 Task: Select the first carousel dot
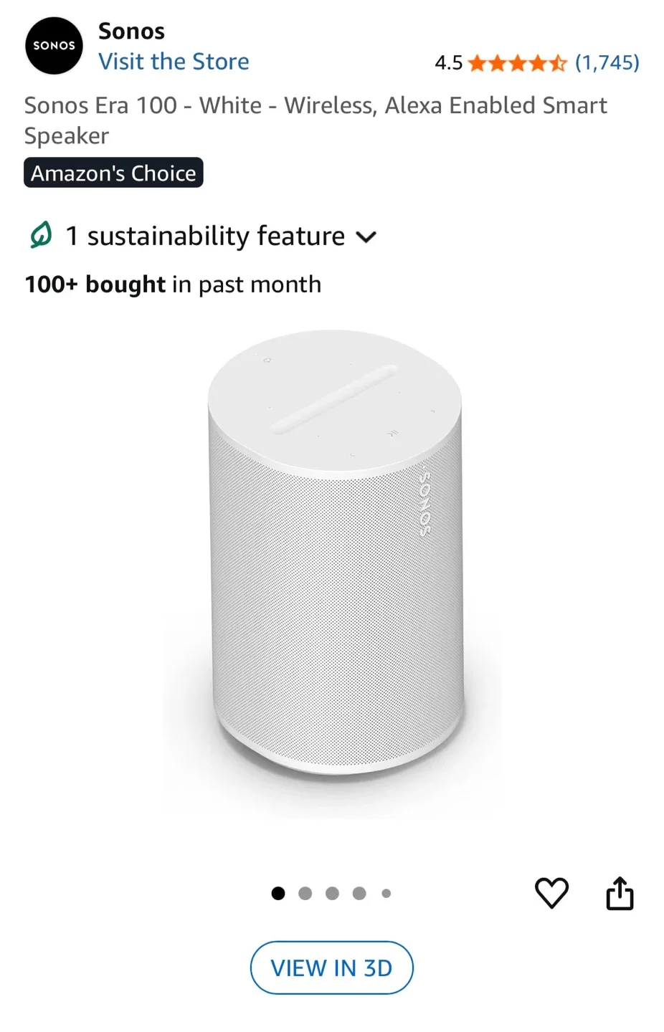pyautogui.click(x=278, y=893)
